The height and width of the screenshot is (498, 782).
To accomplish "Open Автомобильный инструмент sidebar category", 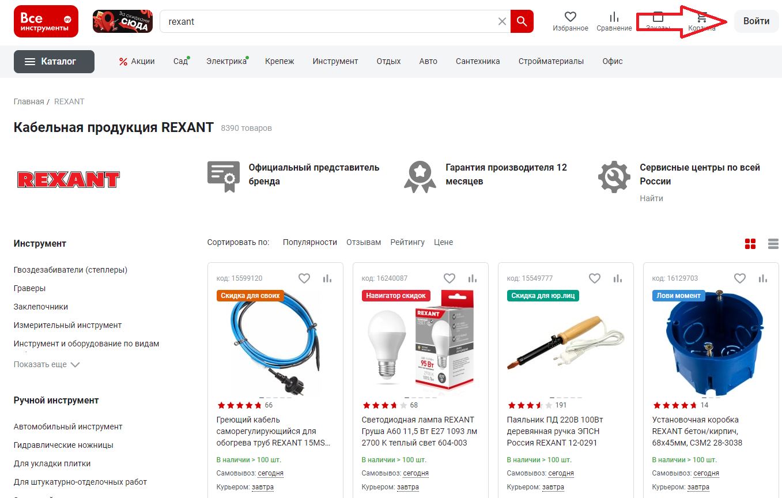I will 68,427.
